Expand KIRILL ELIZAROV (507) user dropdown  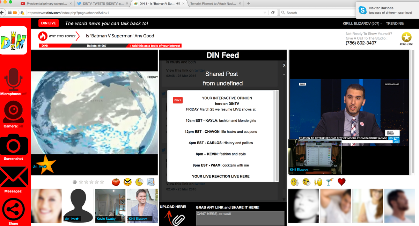[362, 23]
